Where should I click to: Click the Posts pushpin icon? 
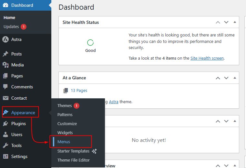(5, 54)
